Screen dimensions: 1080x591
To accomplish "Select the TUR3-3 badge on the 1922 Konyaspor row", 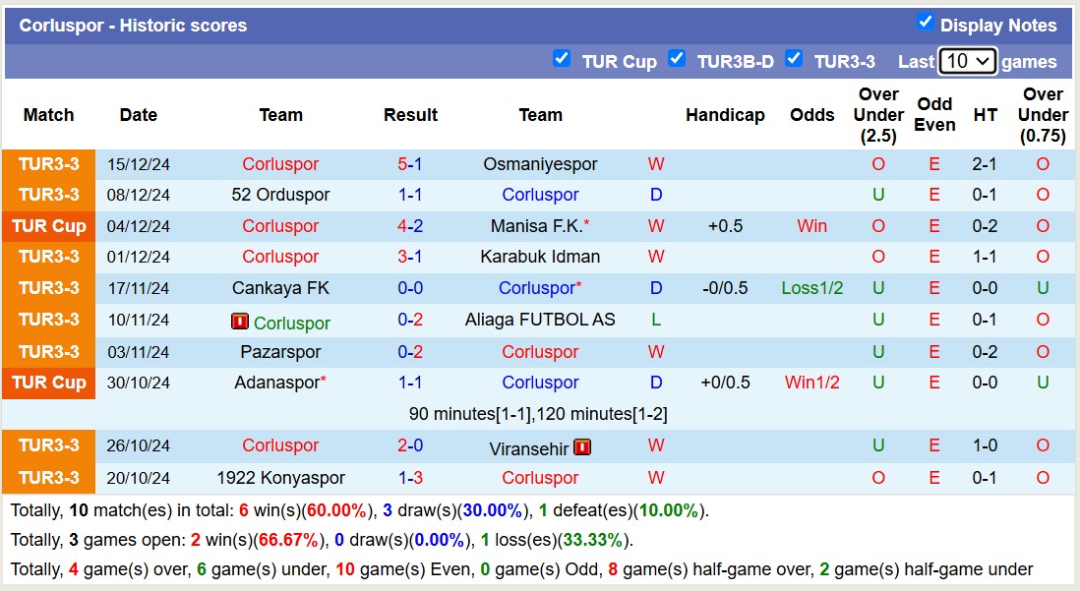I will (x=48, y=478).
